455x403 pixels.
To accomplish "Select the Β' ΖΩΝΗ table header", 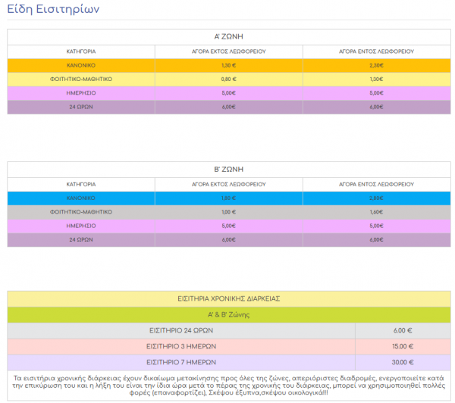I will click(229, 170).
